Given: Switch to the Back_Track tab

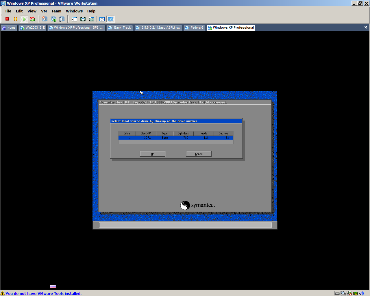Looking at the screenshot, I should 120,28.
